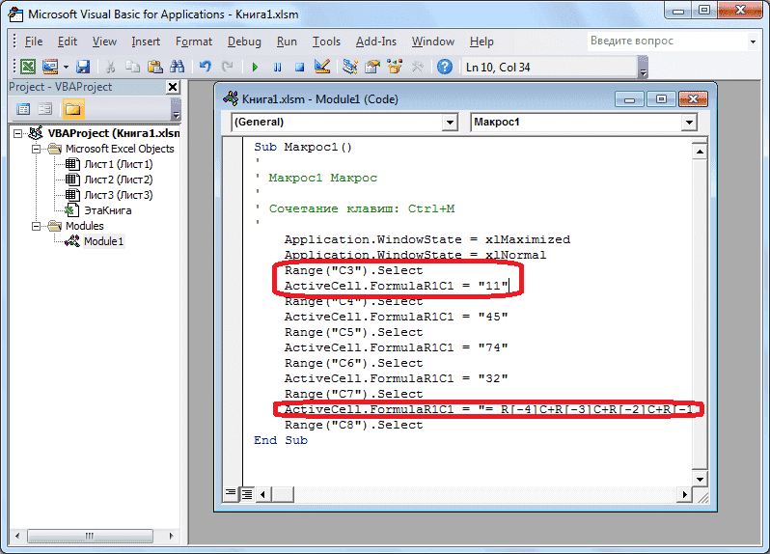
Task: Open the Object Browser toolbar icon
Action: [394, 68]
